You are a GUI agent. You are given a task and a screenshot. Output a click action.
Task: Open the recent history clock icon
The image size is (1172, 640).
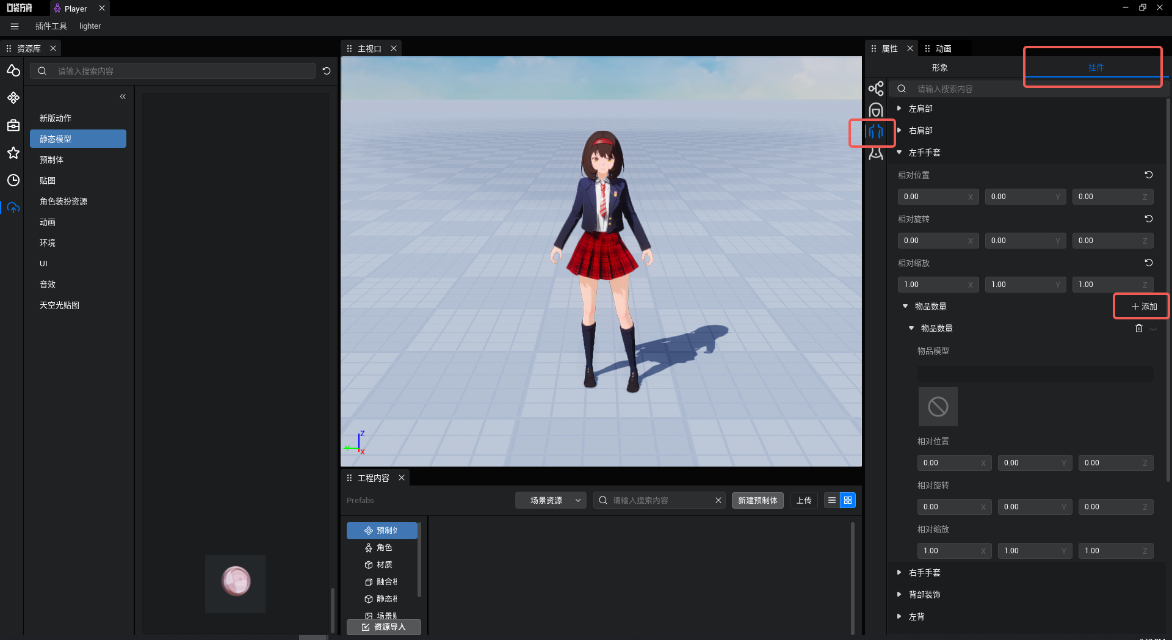point(13,180)
